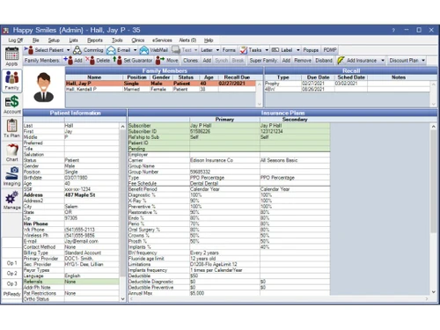
Task: Click the Forms toolbar button
Action: pos(229,50)
